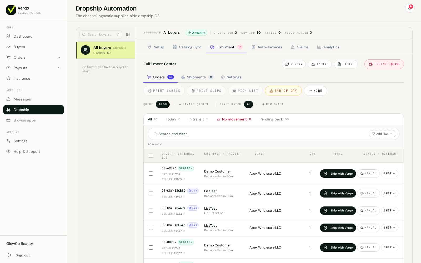The width and height of the screenshot is (421, 263).
Task: Open SHIP dropdown for order DS-CSV-13CB8D
Action: [389, 193]
